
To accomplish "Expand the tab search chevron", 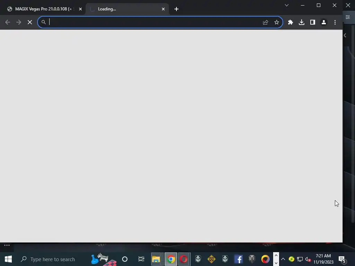I will click(x=287, y=5).
